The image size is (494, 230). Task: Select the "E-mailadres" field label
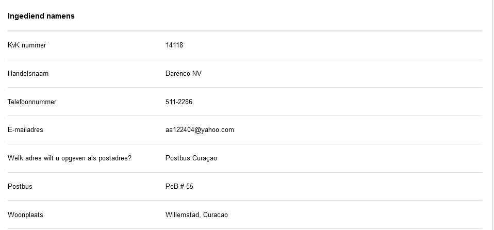25,130
